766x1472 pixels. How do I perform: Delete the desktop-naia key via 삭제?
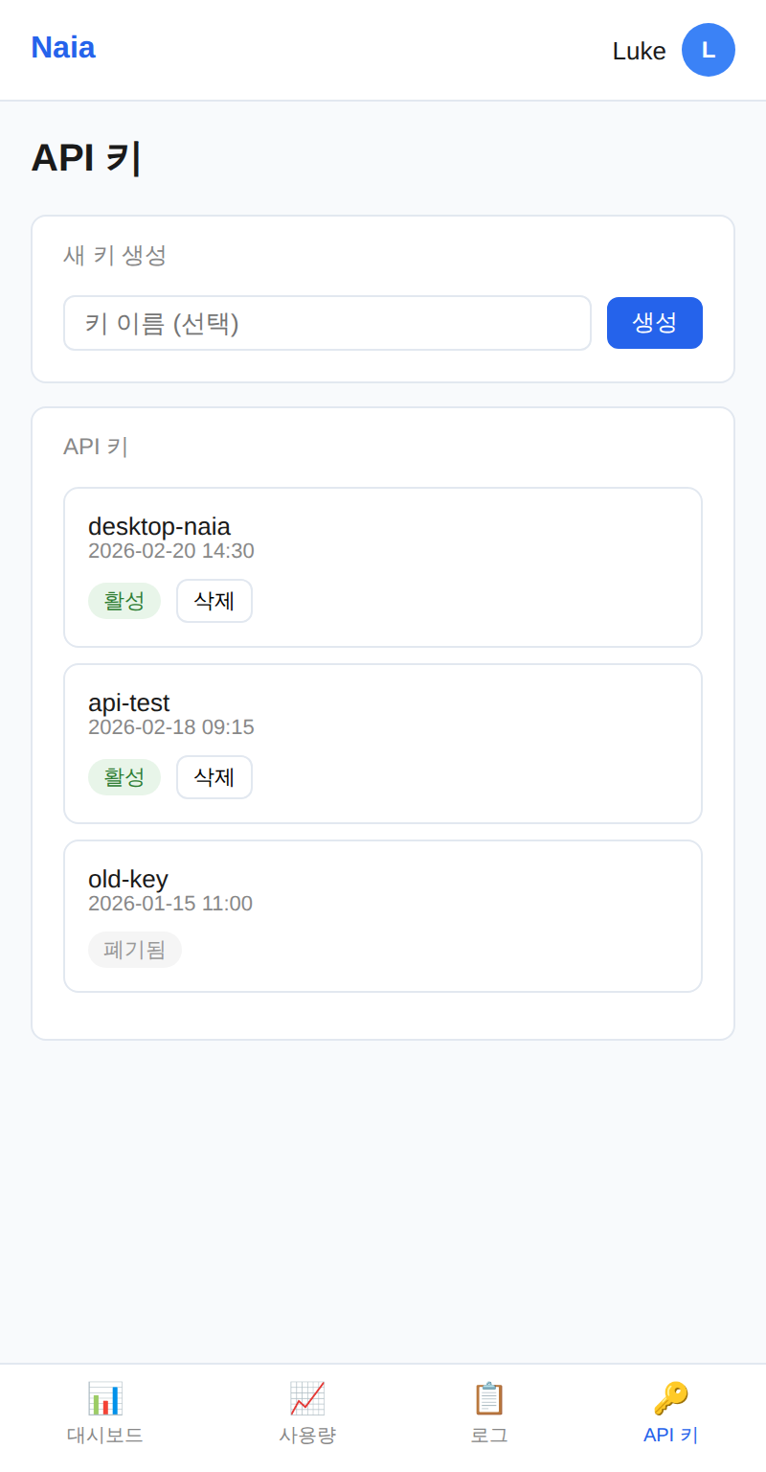pyautogui.click(x=214, y=601)
